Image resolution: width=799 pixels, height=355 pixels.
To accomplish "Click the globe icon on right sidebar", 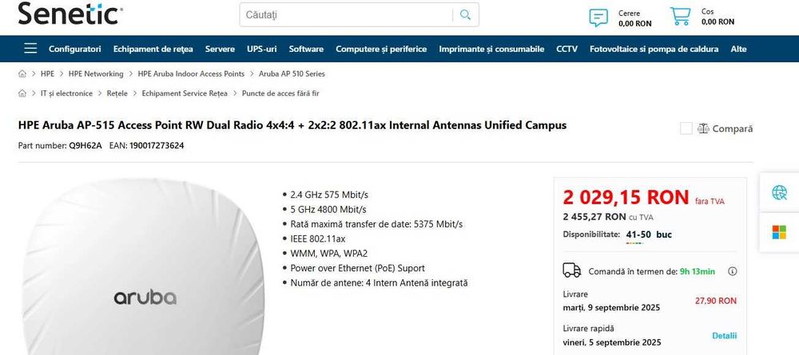I will (x=779, y=192).
